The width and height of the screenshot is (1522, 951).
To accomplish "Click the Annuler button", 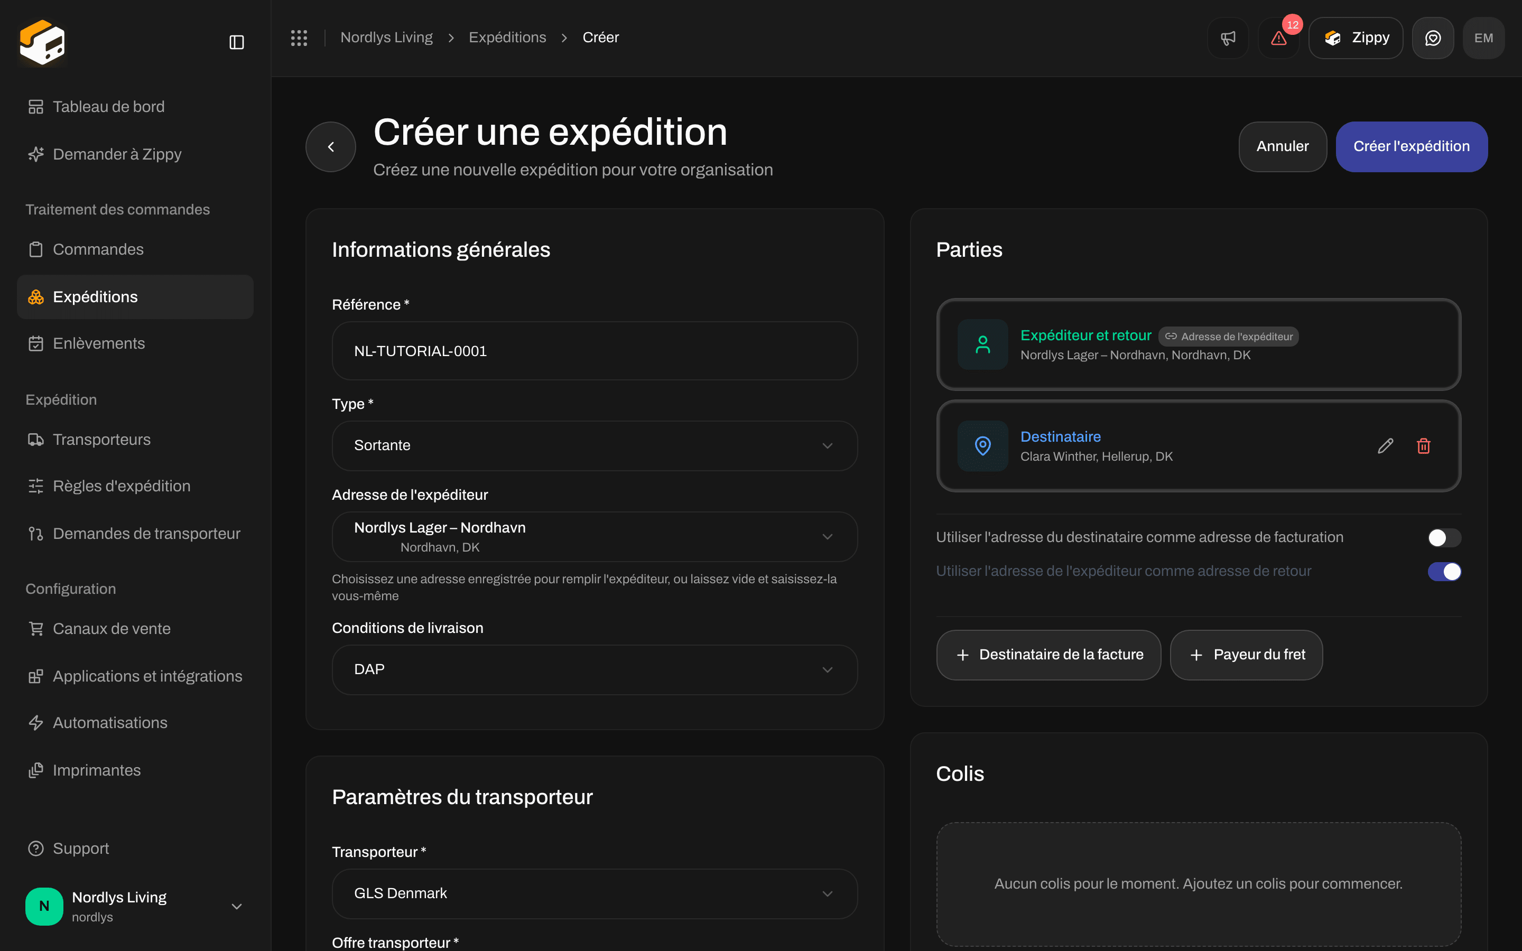I will pos(1283,146).
